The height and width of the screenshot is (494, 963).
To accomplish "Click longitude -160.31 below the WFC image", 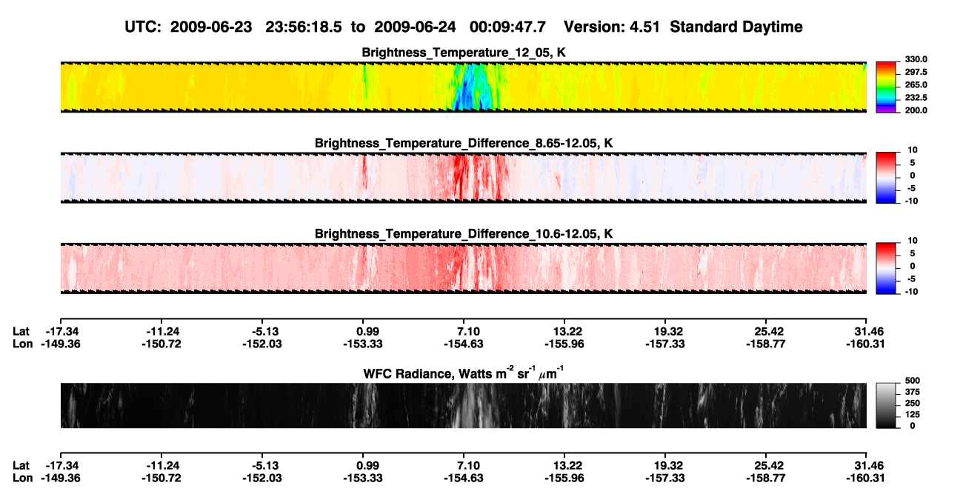I will (x=864, y=478).
